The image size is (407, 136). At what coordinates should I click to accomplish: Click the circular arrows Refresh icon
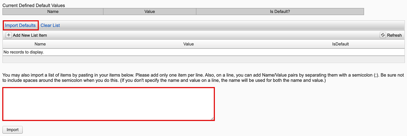[383, 35]
